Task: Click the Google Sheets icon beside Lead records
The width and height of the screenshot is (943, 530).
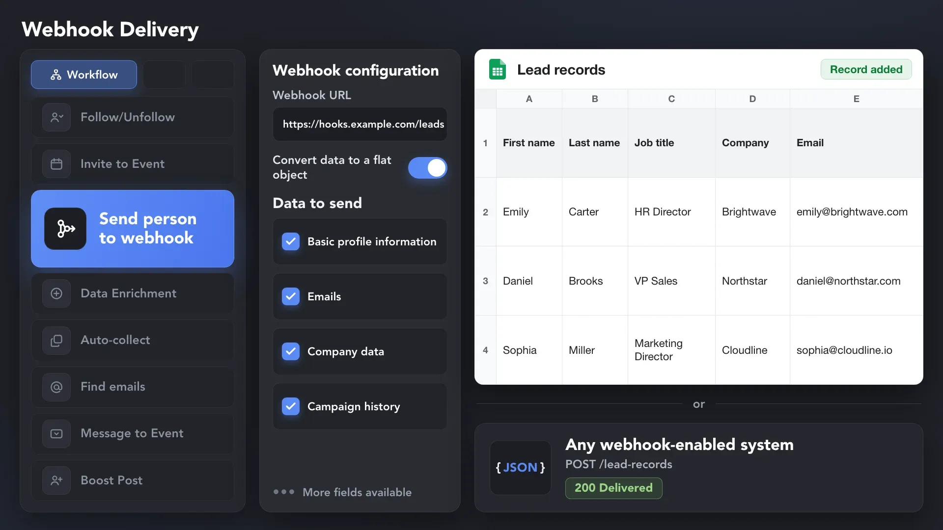Action: point(498,70)
